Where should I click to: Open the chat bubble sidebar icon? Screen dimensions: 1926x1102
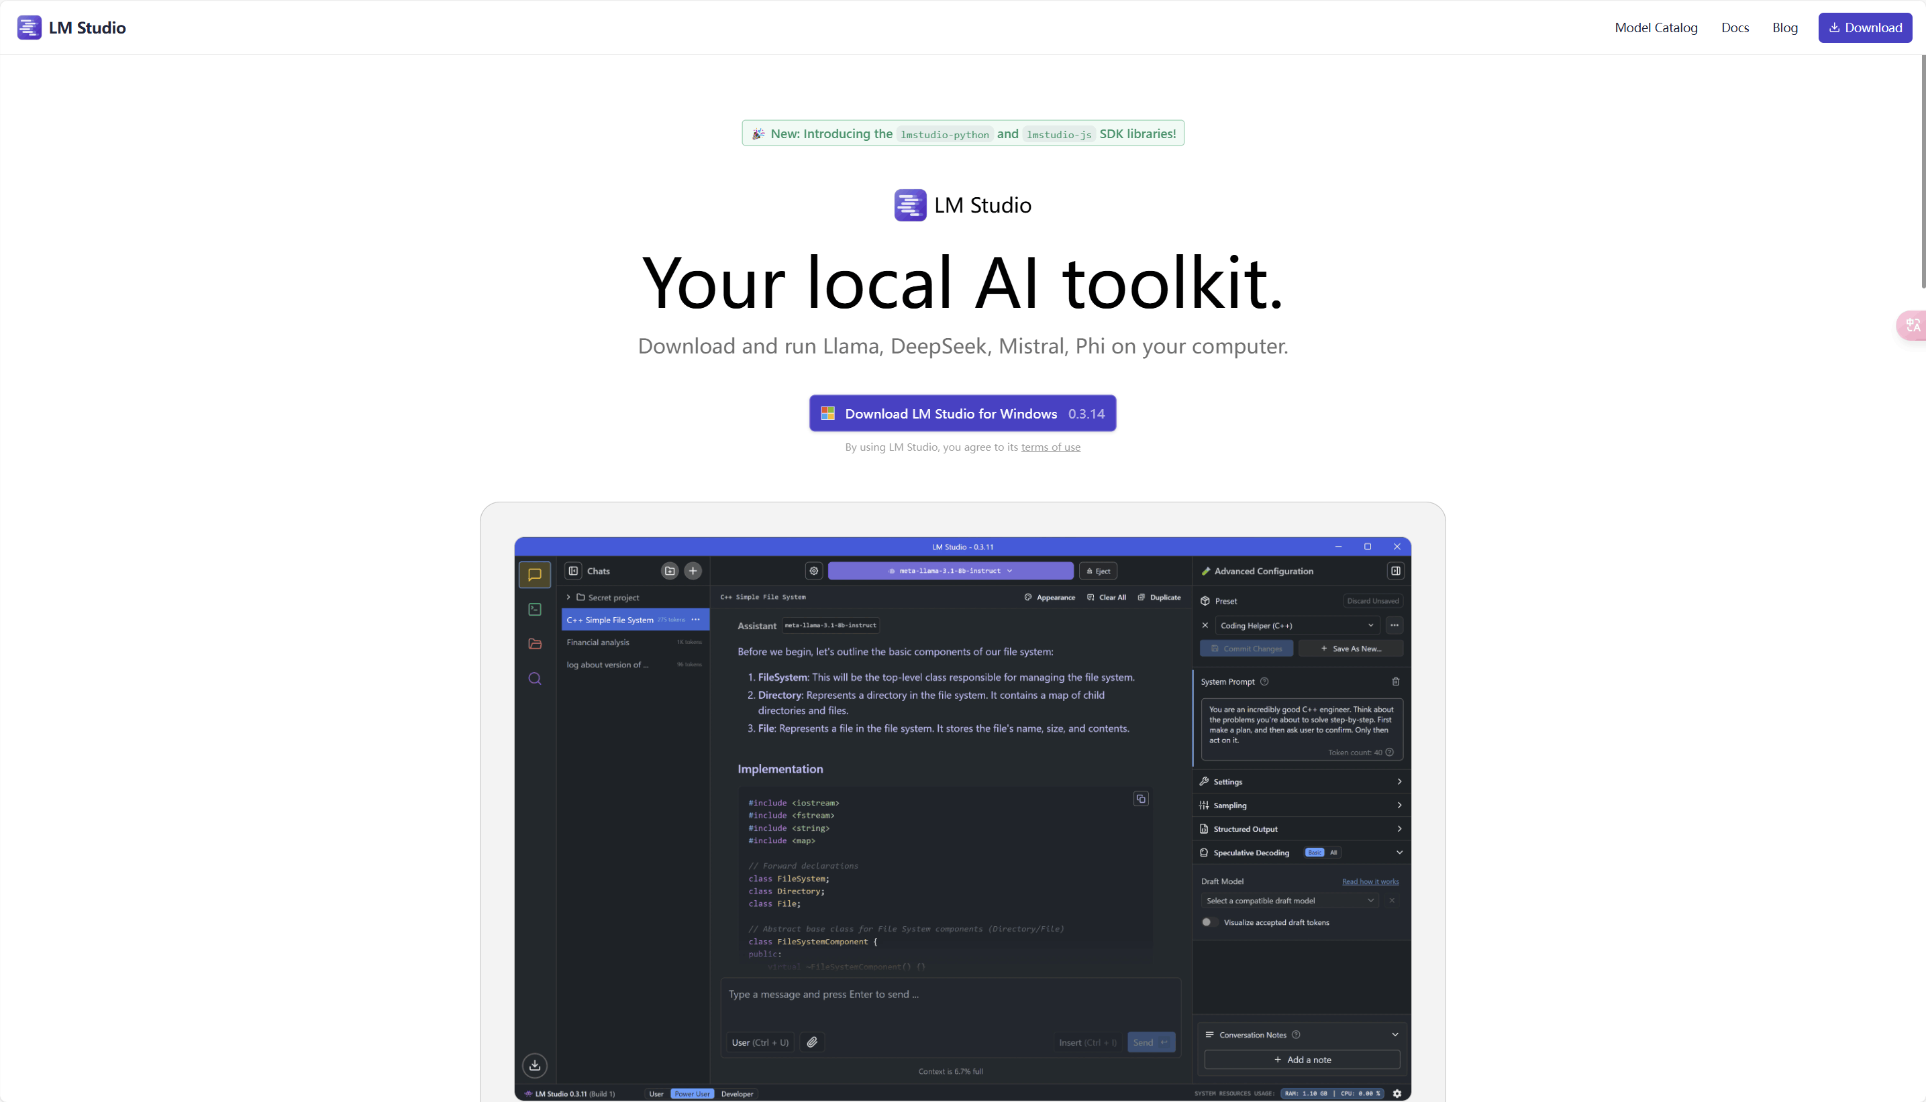(534, 574)
